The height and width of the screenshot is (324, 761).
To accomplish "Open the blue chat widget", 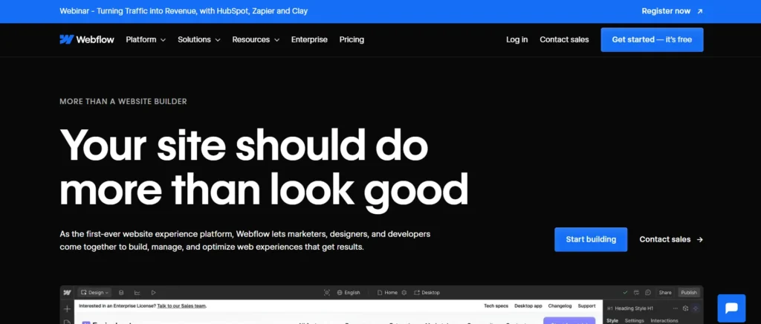I will pyautogui.click(x=731, y=308).
